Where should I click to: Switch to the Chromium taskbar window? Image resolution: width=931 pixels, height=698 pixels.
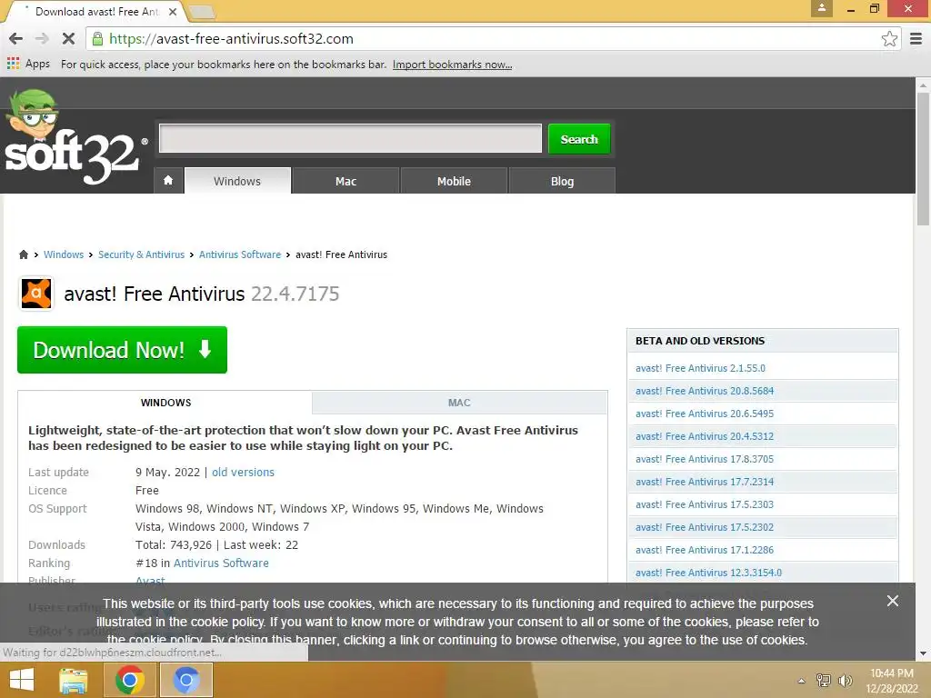[185, 680]
